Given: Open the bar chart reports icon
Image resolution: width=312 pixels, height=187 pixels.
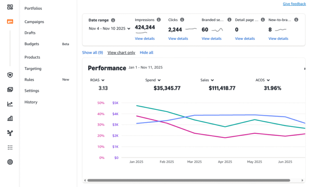Looking at the screenshot, I should click(10, 118).
